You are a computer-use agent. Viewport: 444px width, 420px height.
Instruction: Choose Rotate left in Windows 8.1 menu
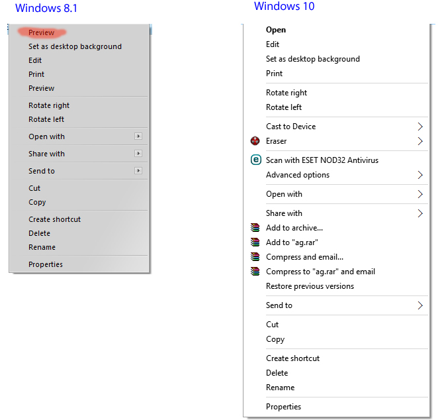[46, 119]
